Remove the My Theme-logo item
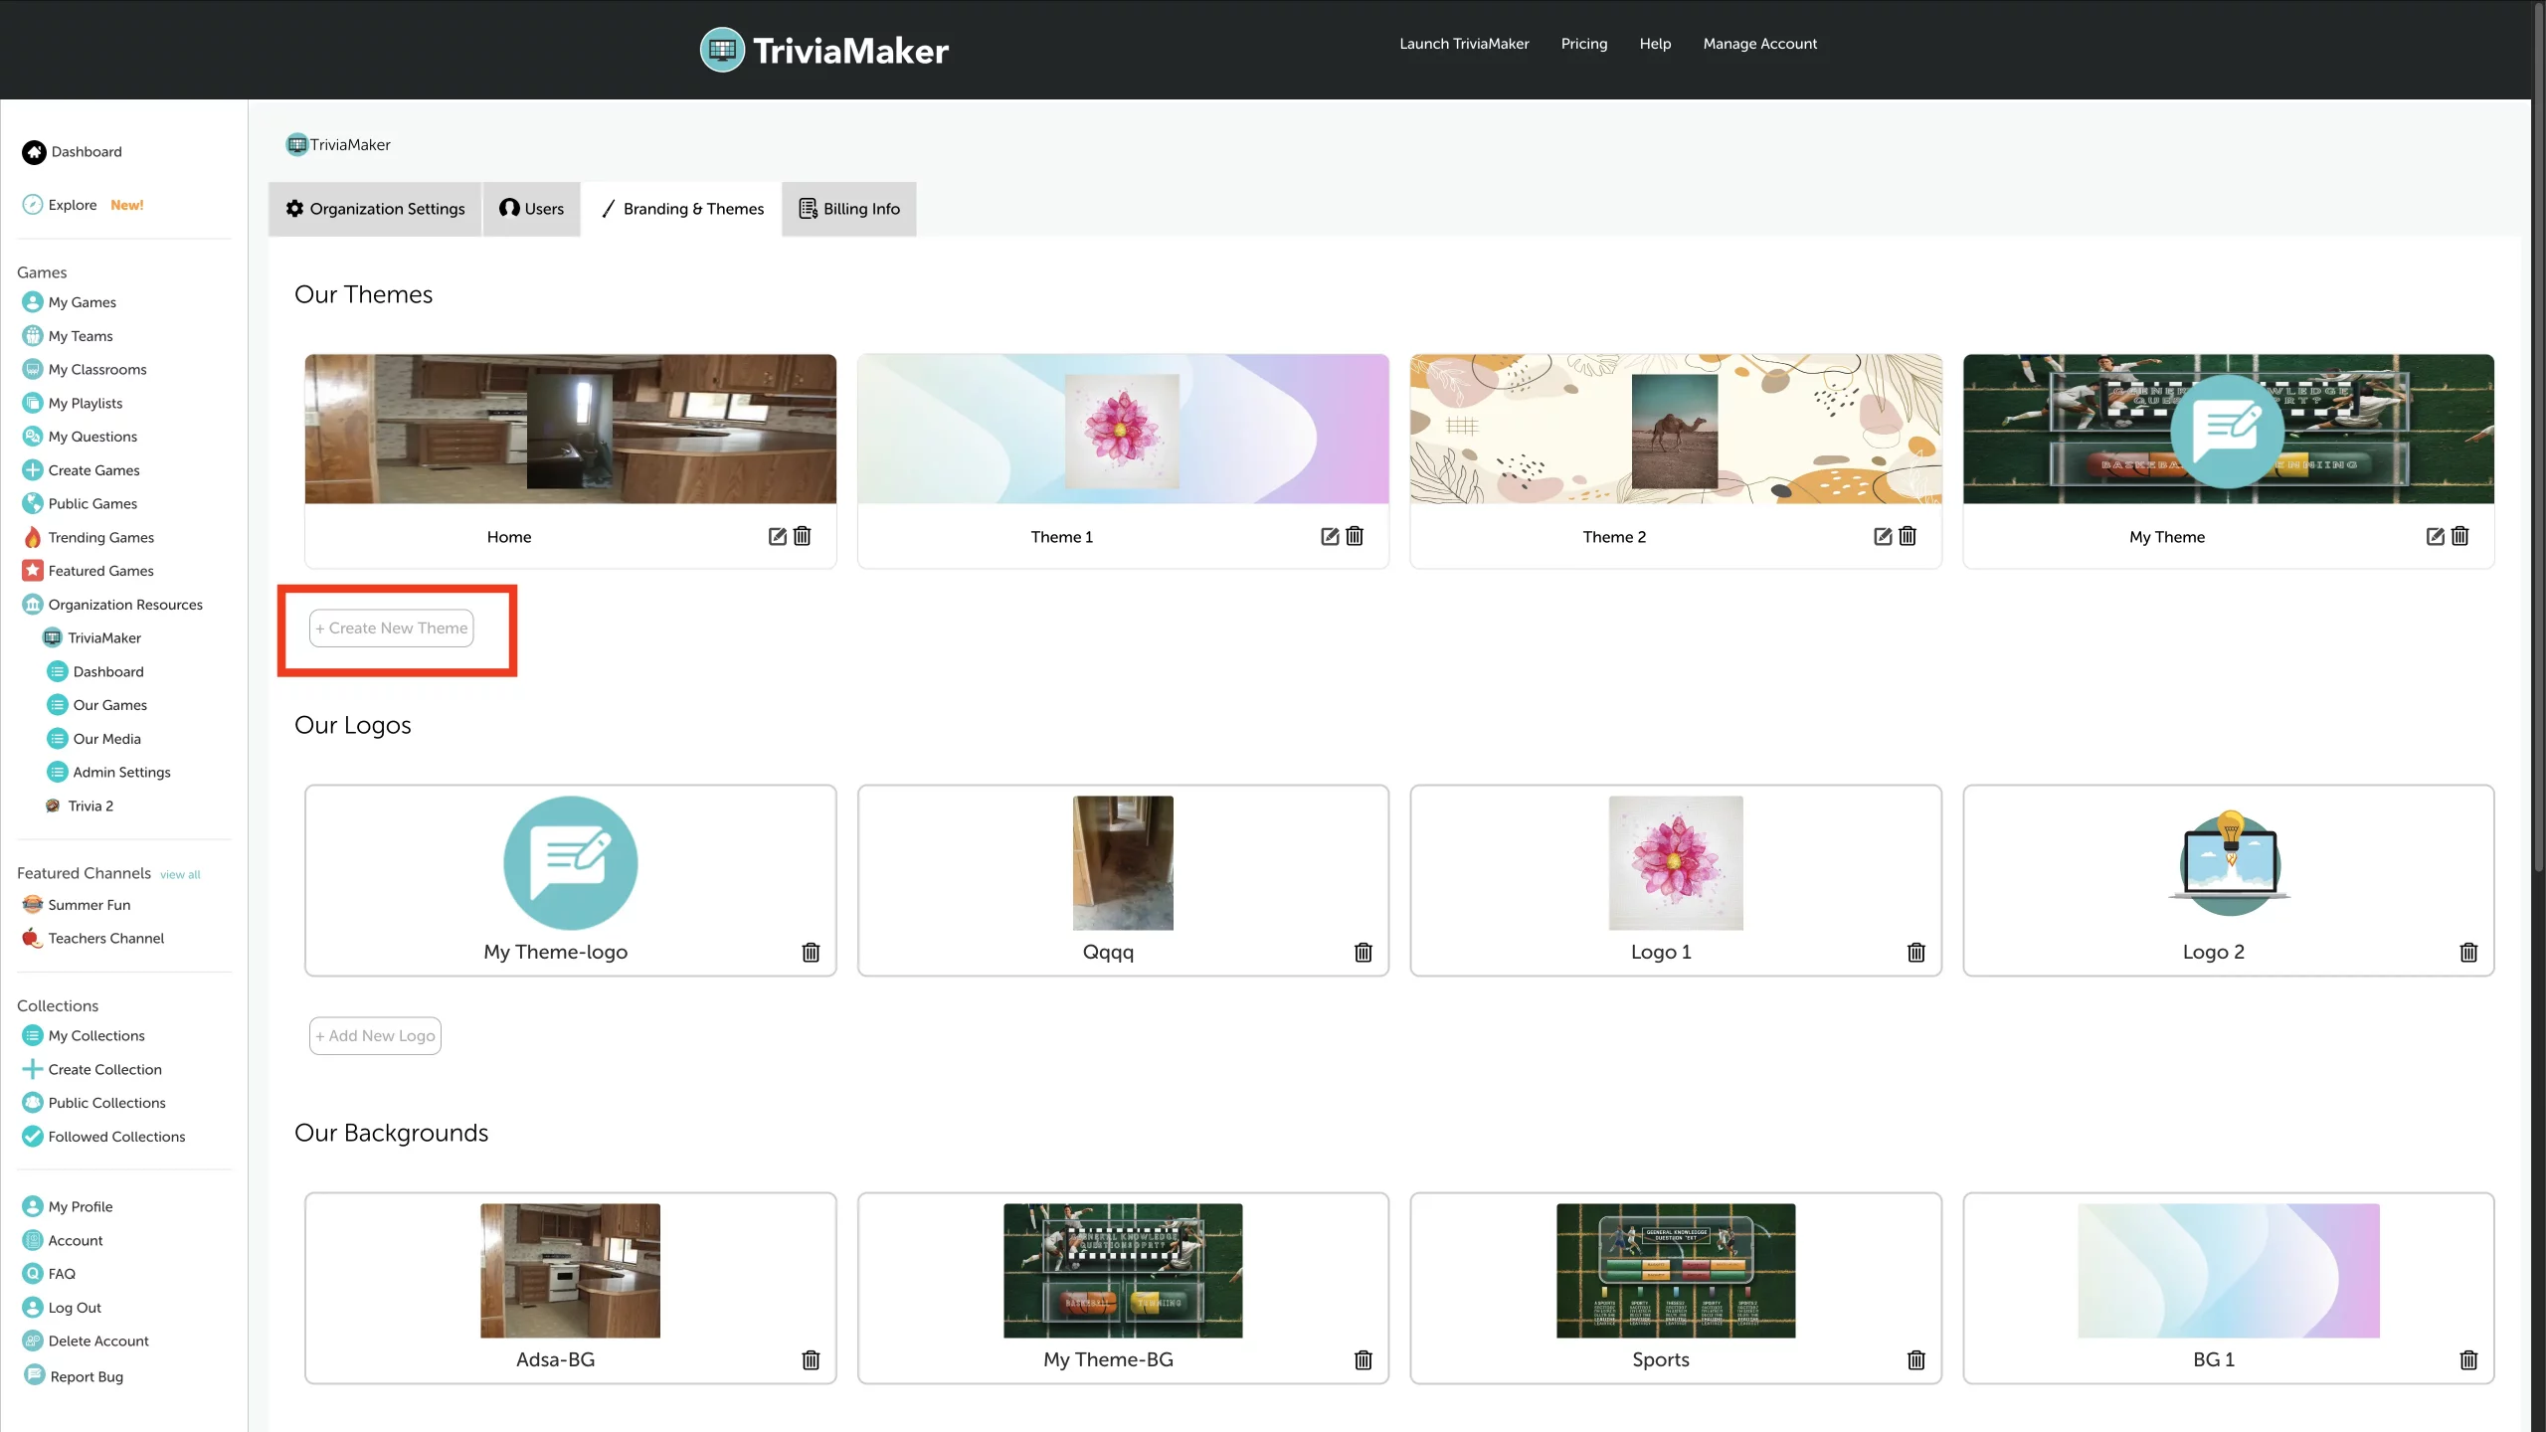 [x=811, y=952]
